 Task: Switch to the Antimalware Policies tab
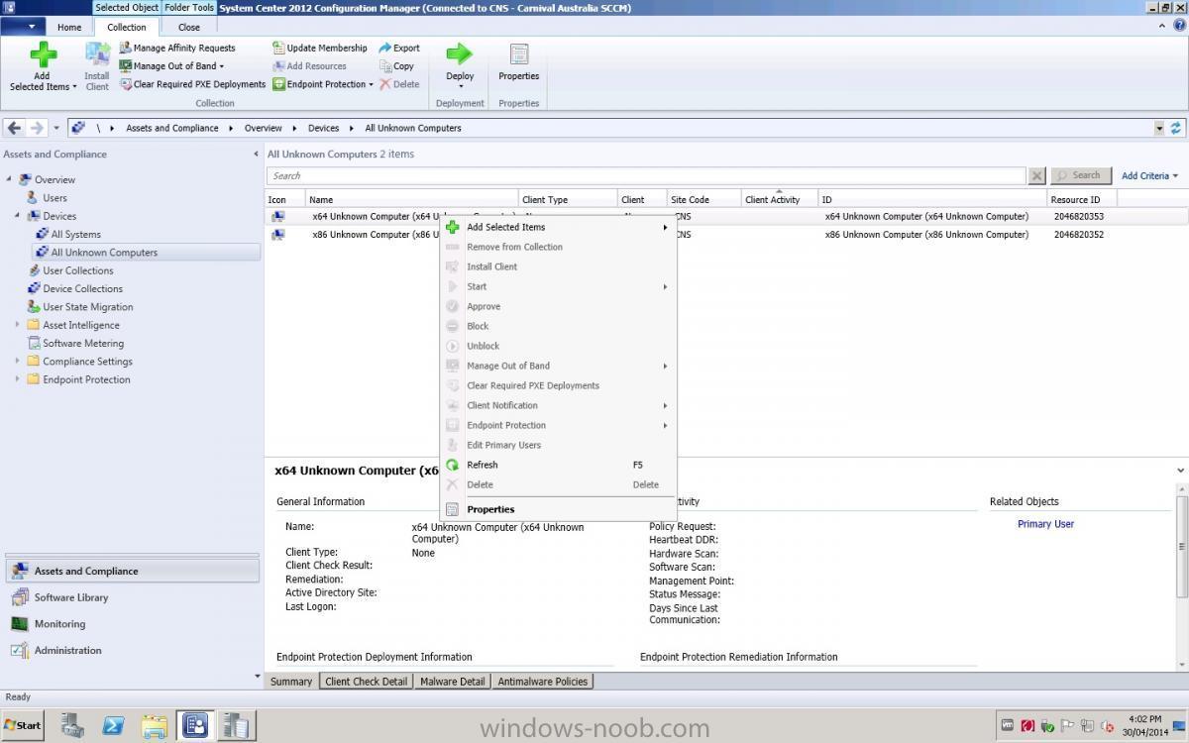[x=543, y=682]
